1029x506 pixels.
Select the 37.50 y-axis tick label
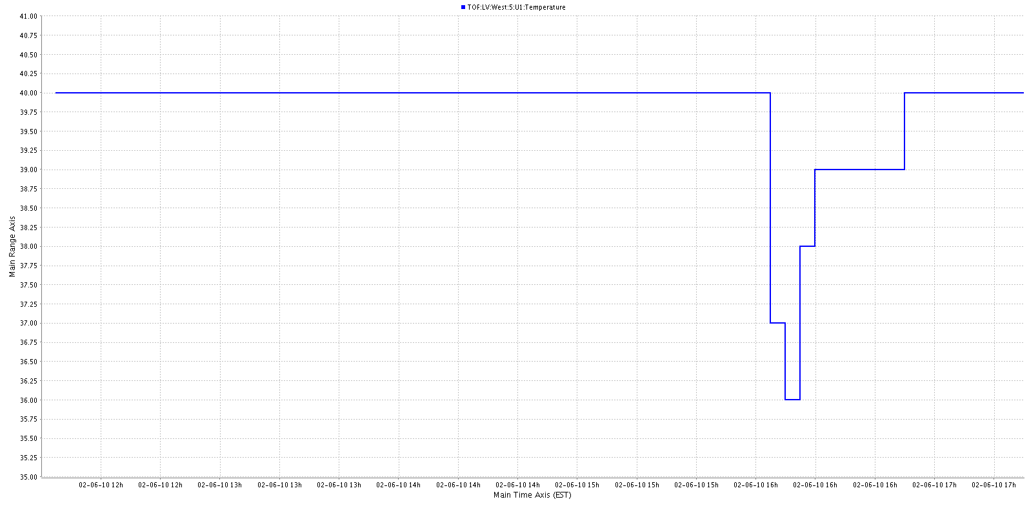pyautogui.click(x=28, y=285)
